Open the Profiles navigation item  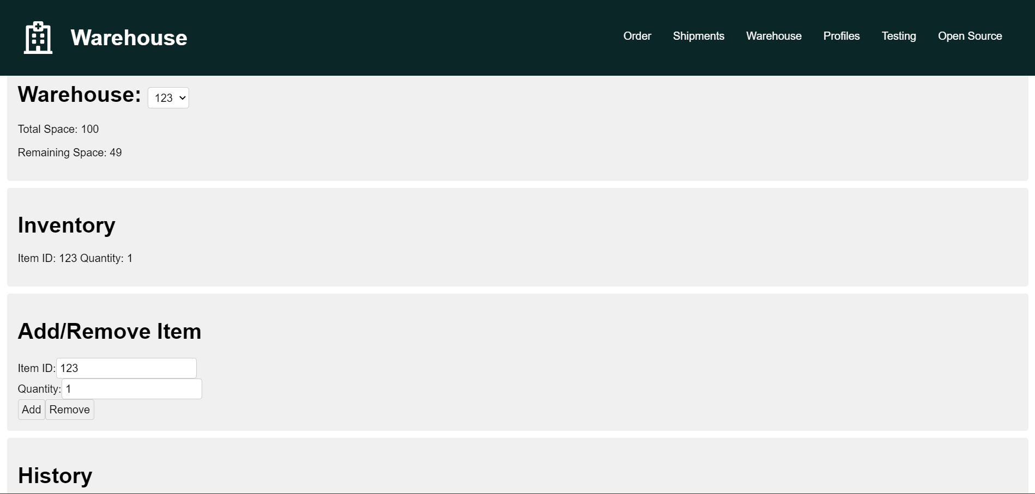click(841, 36)
